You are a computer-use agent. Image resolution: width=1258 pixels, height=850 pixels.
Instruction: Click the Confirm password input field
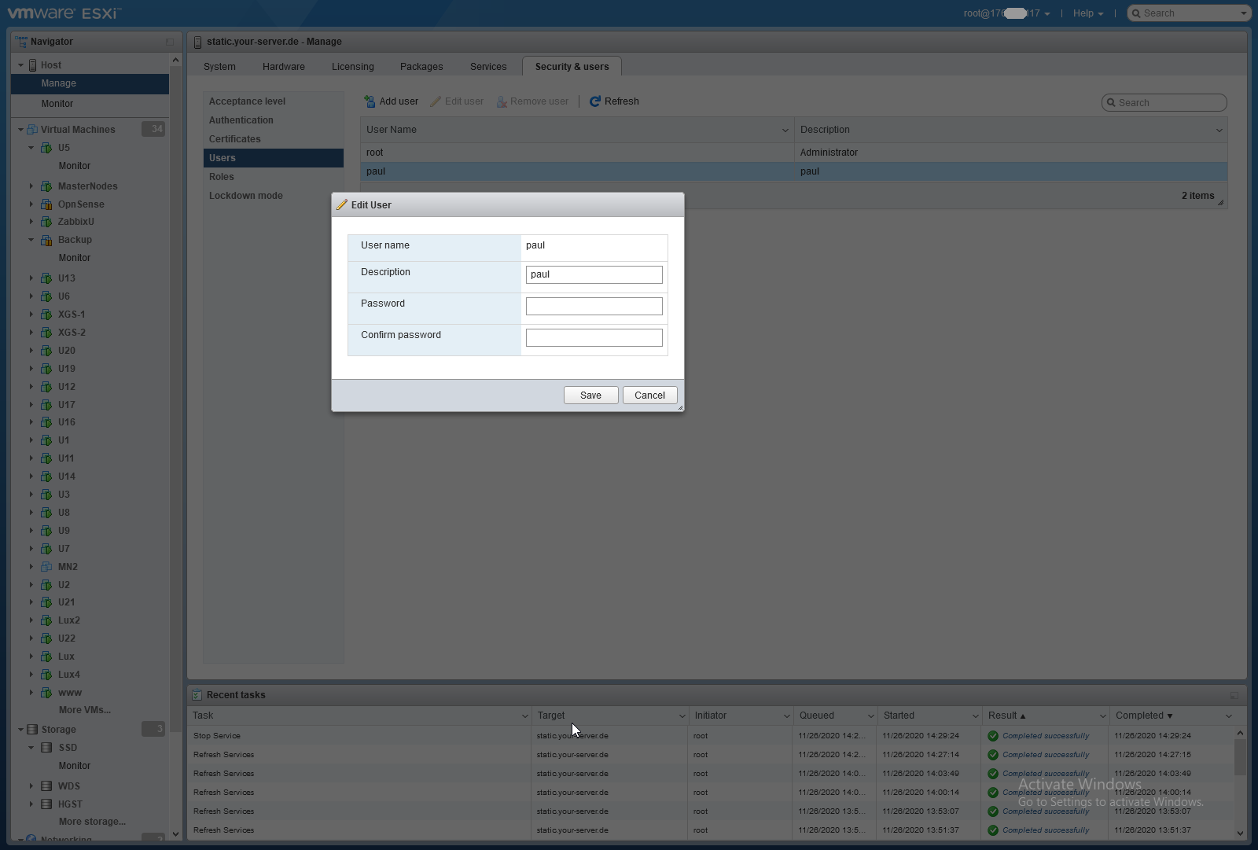(x=594, y=337)
